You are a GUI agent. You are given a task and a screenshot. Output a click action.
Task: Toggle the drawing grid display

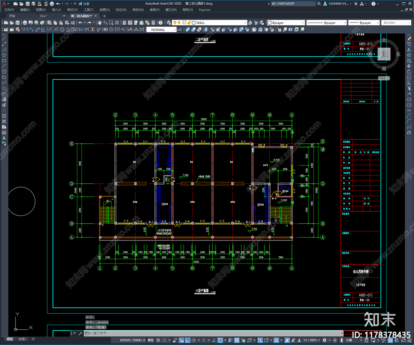click(x=158, y=340)
